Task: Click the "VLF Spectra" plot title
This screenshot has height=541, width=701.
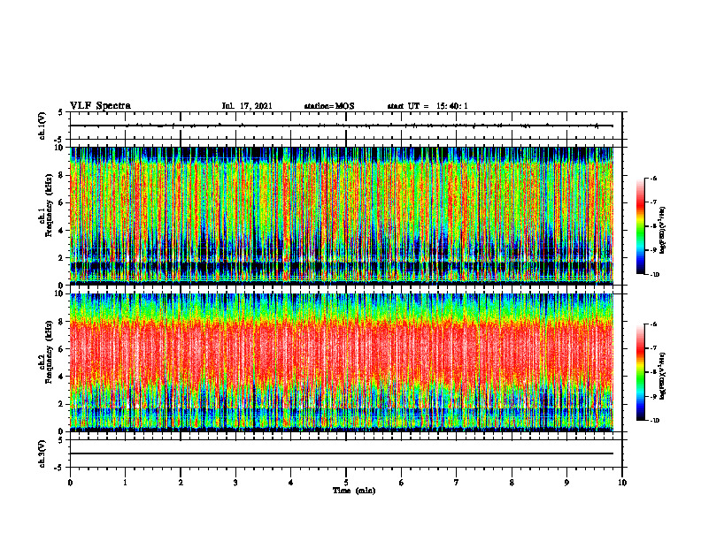Action: (100, 106)
